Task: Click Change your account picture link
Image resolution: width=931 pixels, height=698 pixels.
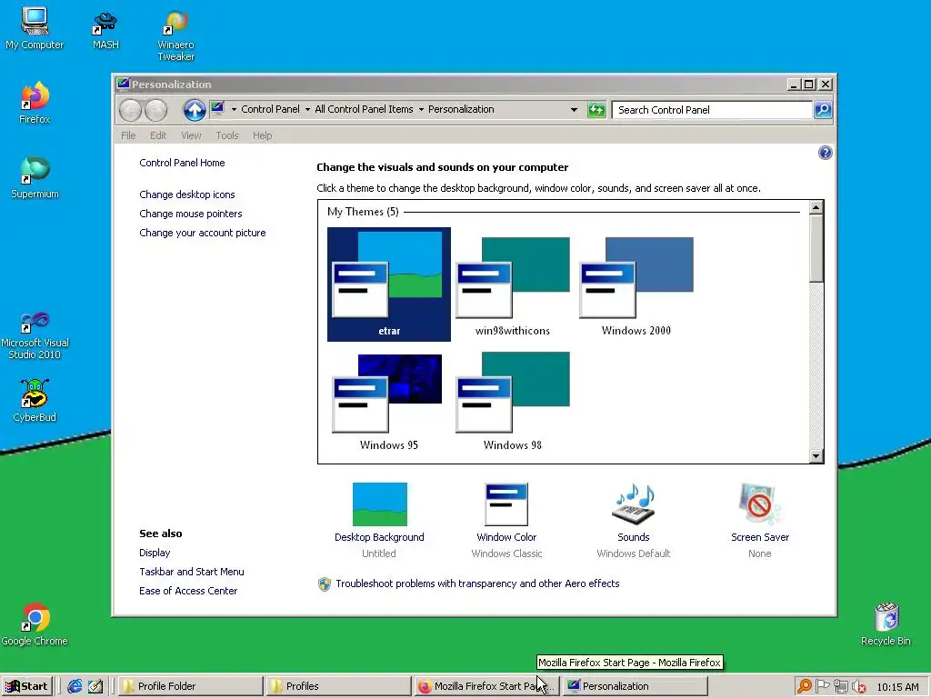Action: click(x=203, y=233)
